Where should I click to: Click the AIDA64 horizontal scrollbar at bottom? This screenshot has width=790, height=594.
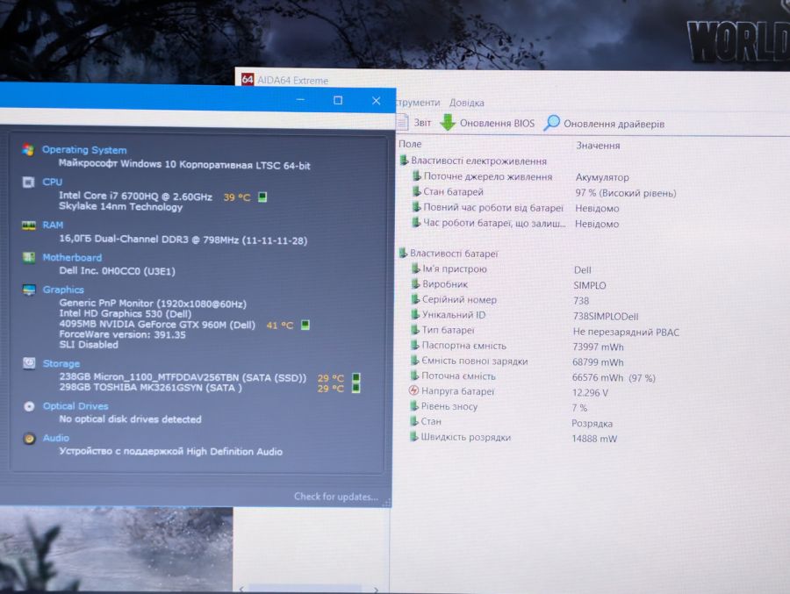coord(309,589)
